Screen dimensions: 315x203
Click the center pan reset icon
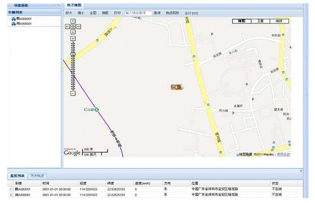click(x=73, y=27)
